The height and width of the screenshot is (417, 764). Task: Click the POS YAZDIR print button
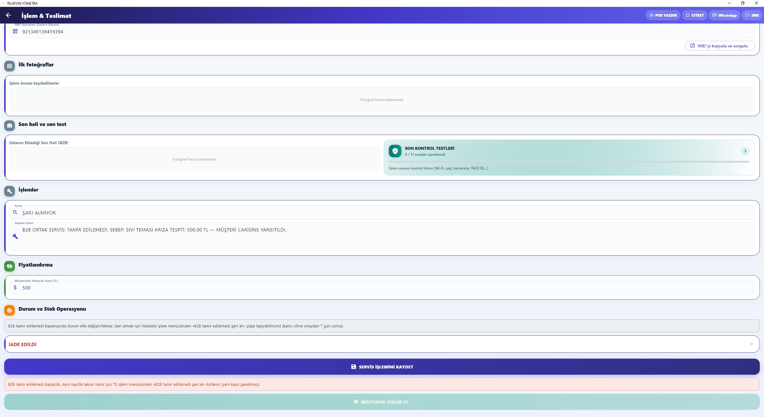click(663, 15)
